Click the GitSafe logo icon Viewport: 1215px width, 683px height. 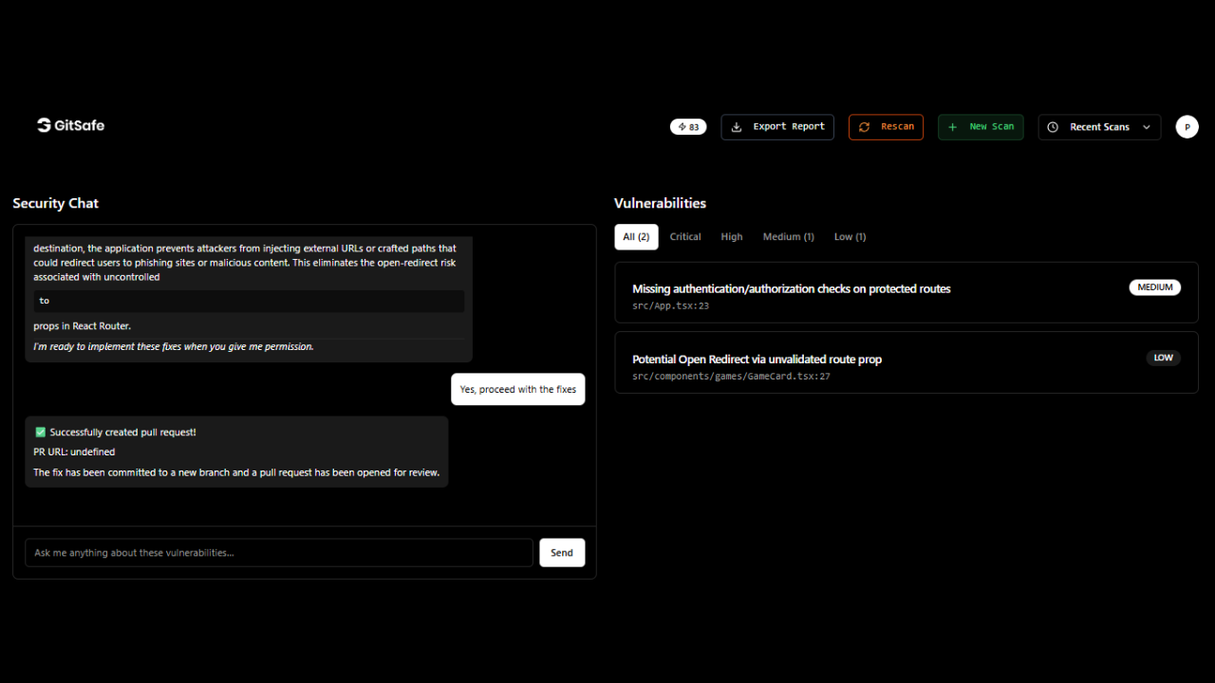(x=44, y=124)
